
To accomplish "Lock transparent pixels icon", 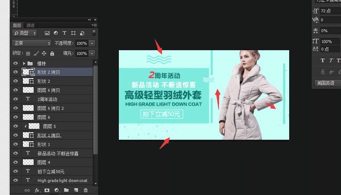I will pos(28,53).
